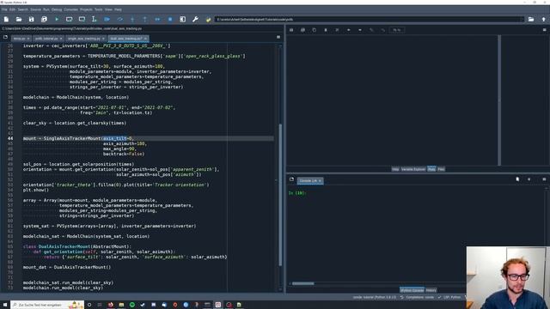Select the IPython Console tab
The height and width of the screenshot is (309, 550).
pos(412,290)
